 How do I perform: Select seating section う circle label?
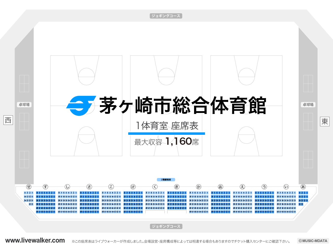pyautogui.click(x=264, y=187)
